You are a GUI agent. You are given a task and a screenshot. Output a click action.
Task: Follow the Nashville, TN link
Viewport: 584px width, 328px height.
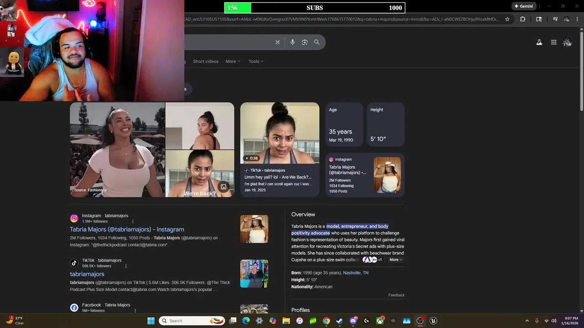coord(356,273)
